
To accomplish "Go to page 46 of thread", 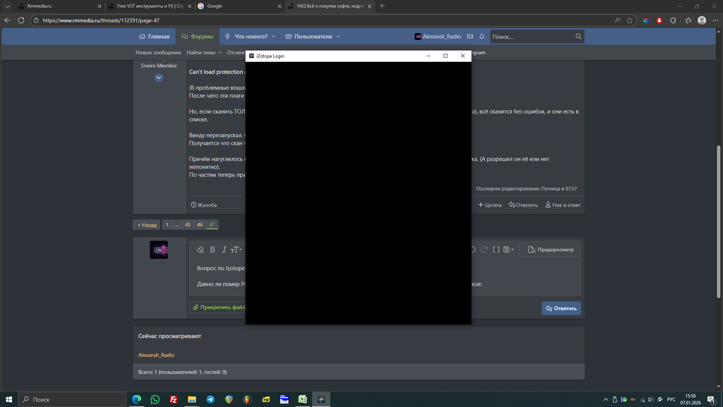I will [x=200, y=225].
